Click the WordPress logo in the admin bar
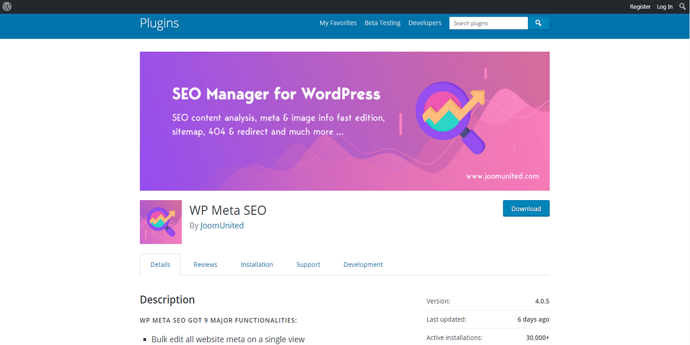Image resolution: width=690 pixels, height=345 pixels. pos(7,7)
